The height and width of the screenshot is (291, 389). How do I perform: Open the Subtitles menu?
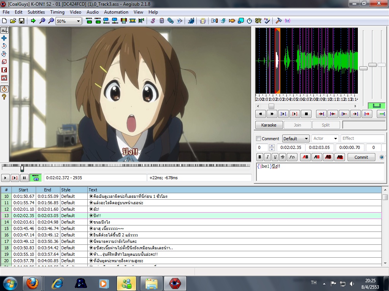coord(36,12)
